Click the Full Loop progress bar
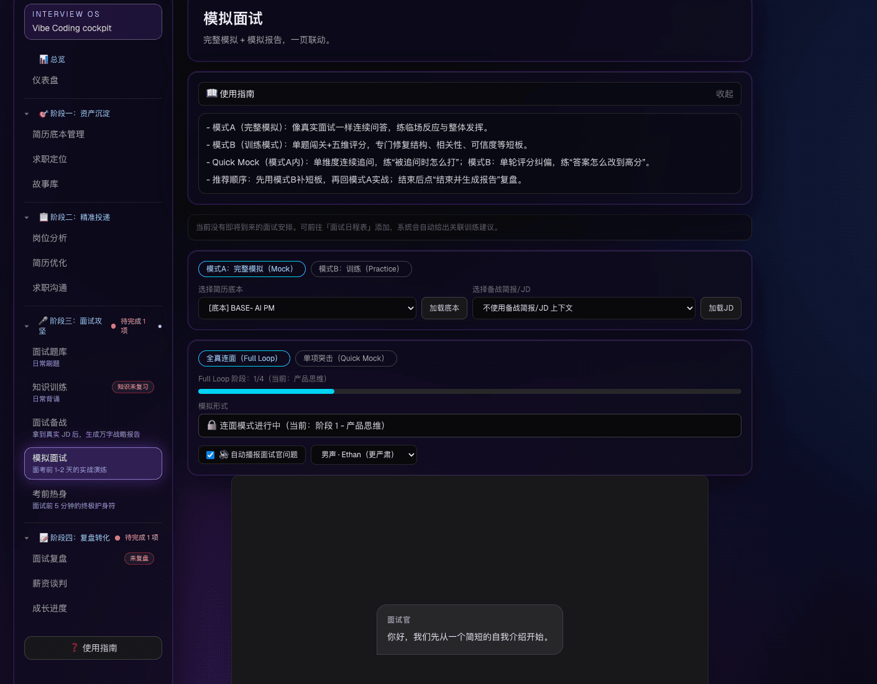 coord(470,391)
